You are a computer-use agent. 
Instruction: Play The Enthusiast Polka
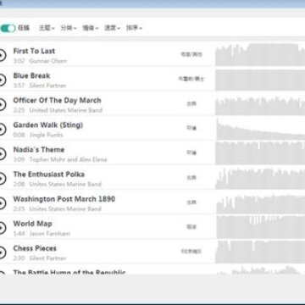click(x=2, y=179)
